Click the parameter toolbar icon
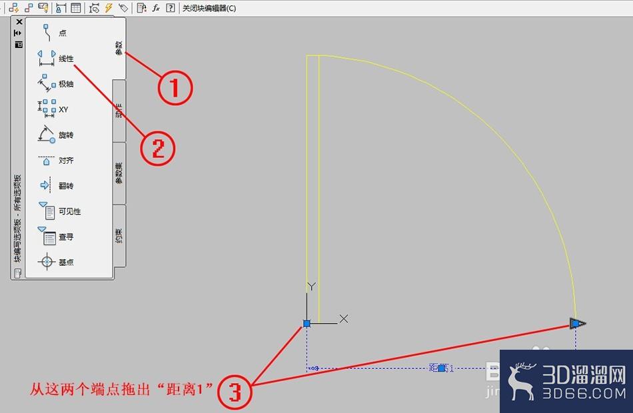Image resolution: width=633 pixels, height=413 pixels. 94,8
